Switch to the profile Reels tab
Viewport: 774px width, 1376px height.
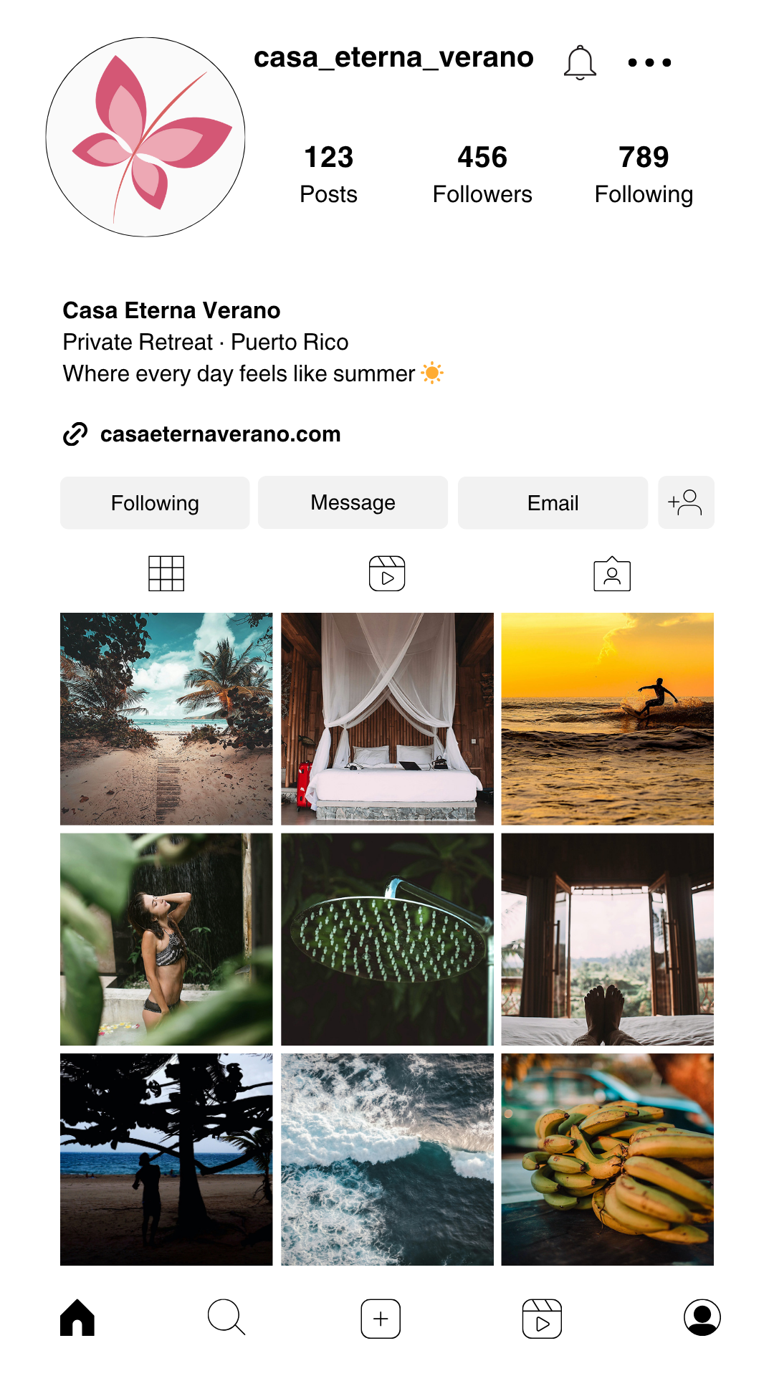[387, 573]
